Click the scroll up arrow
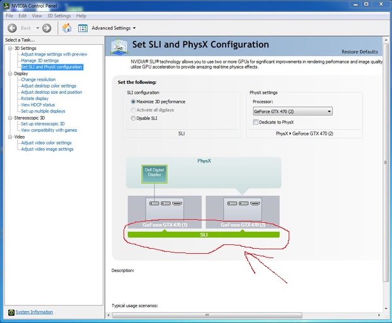 [x=386, y=40]
